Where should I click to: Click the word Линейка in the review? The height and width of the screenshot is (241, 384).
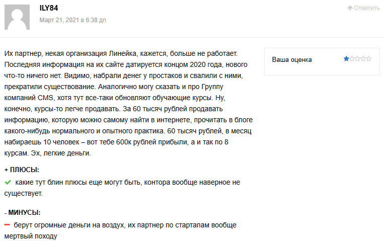[122, 53]
